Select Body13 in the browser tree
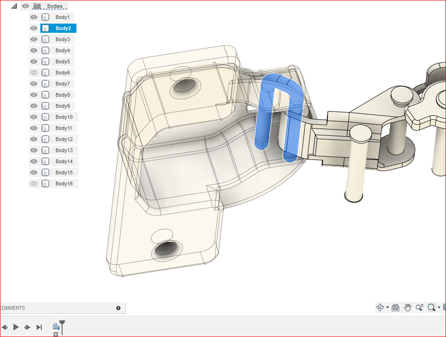Image resolution: width=446 pixels, height=337 pixels. (x=64, y=150)
